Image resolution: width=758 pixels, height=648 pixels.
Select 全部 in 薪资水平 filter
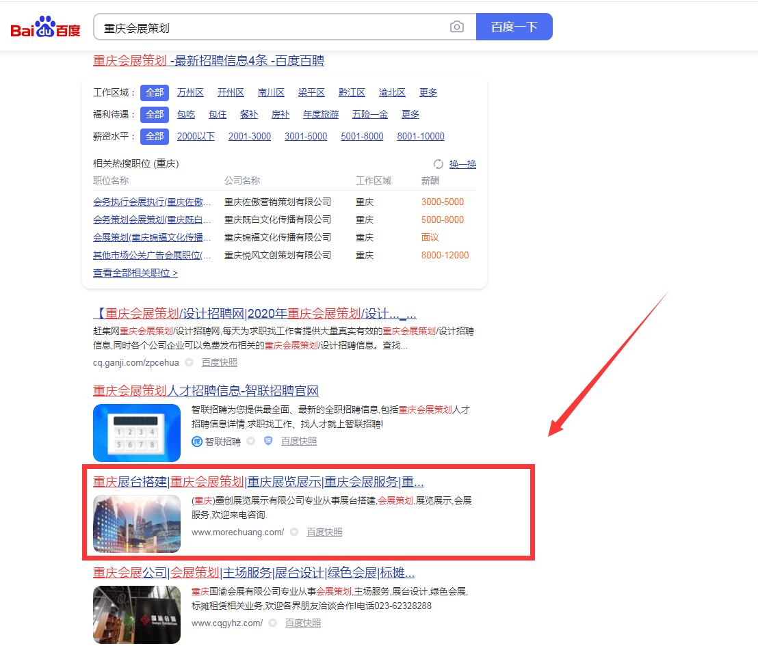pyautogui.click(x=155, y=136)
